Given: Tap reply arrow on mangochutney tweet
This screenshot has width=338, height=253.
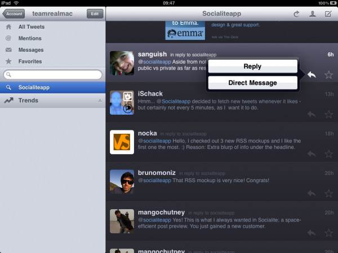Looking at the screenshot, I should 312,233.
